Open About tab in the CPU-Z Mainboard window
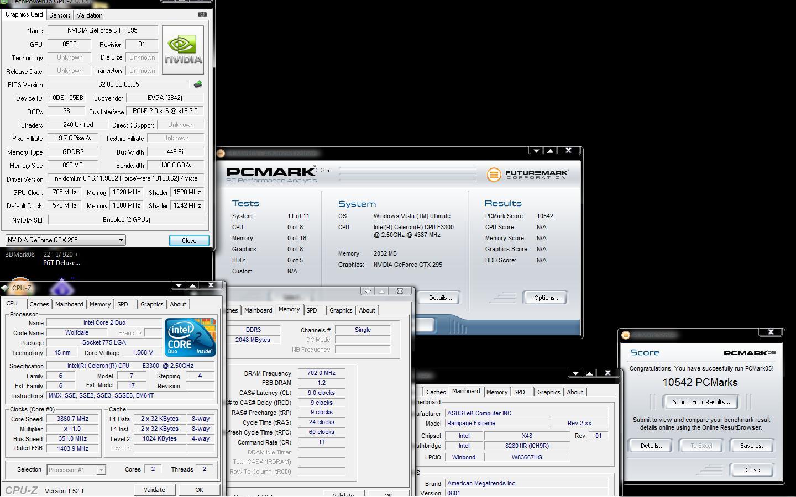Image resolution: width=796 pixels, height=497 pixels. tap(575, 392)
